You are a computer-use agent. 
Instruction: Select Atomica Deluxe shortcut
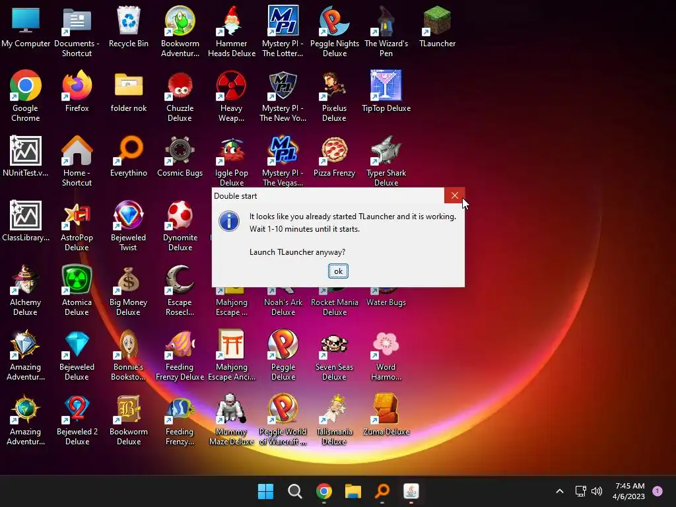click(x=77, y=290)
